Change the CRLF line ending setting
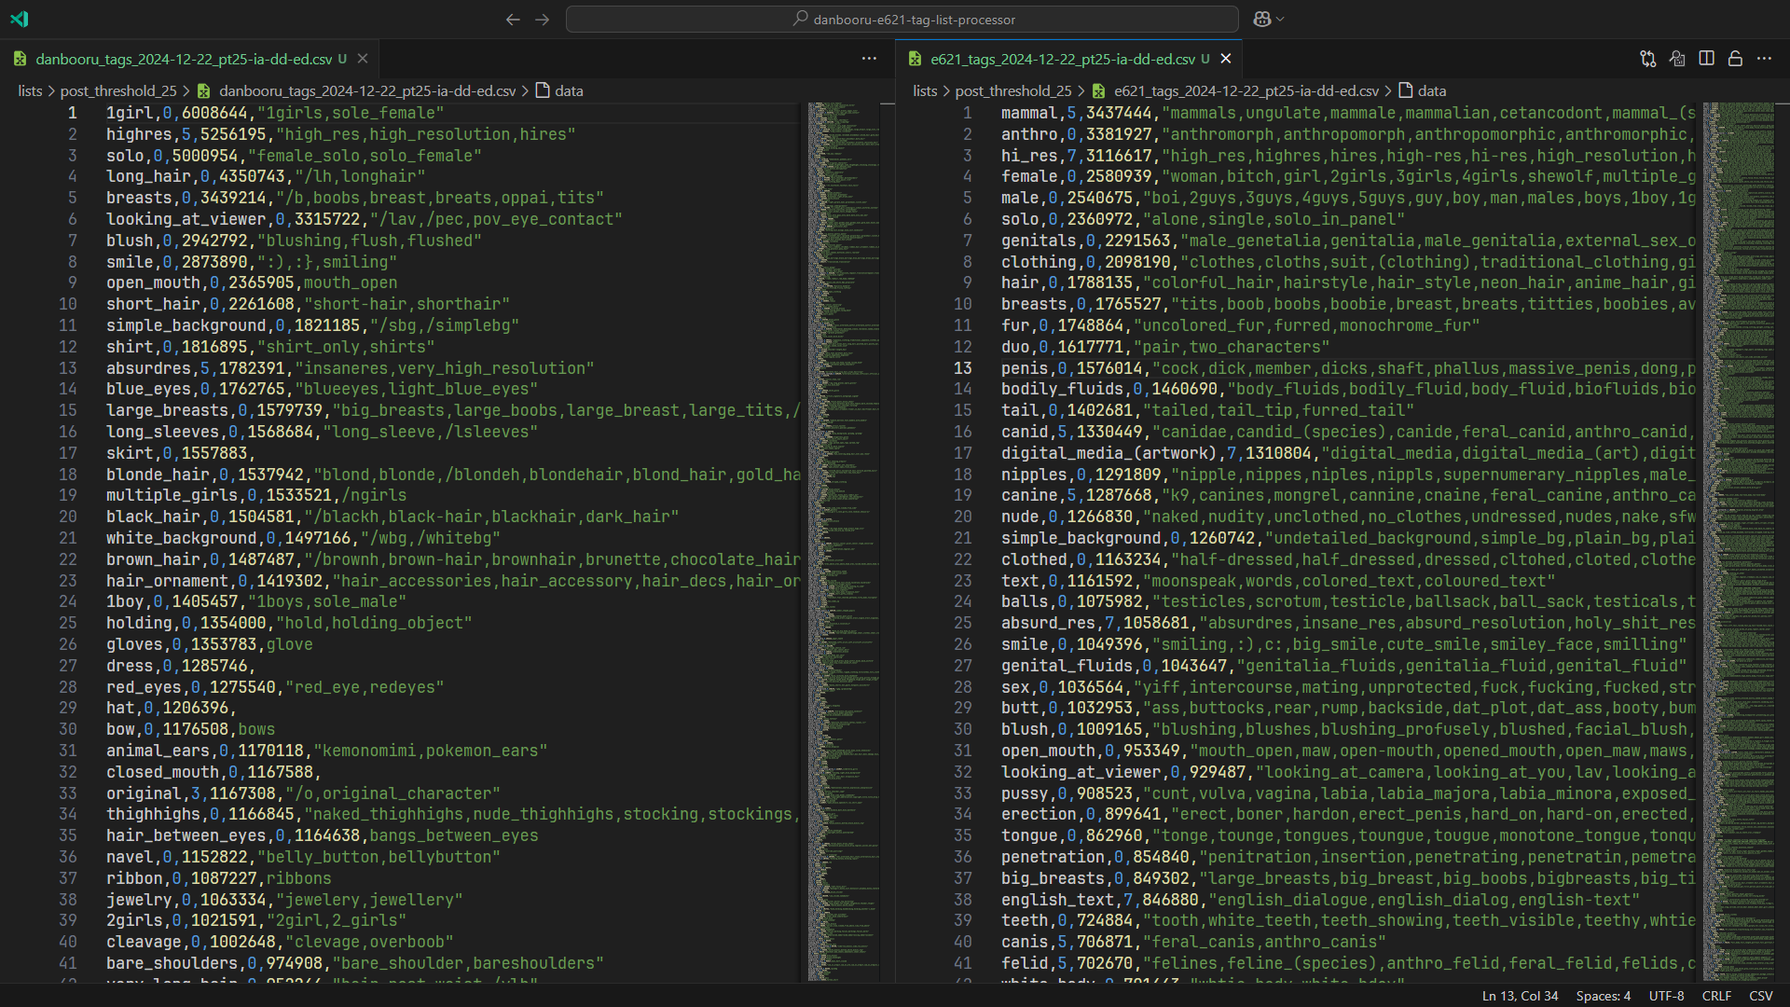The image size is (1790, 1007). (1716, 996)
